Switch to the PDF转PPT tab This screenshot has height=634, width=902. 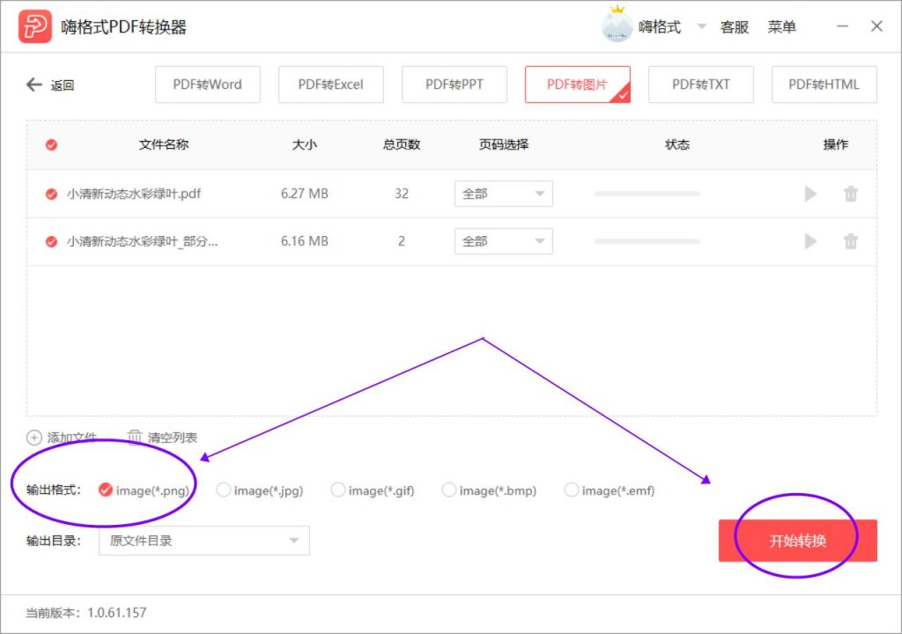pos(455,85)
